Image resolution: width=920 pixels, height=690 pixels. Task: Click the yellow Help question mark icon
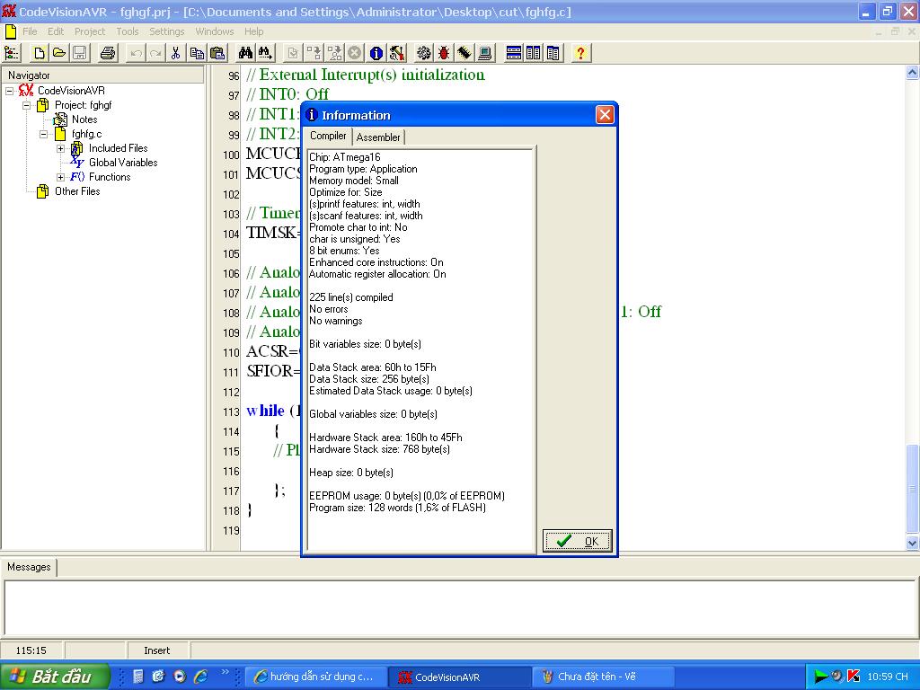(x=580, y=53)
